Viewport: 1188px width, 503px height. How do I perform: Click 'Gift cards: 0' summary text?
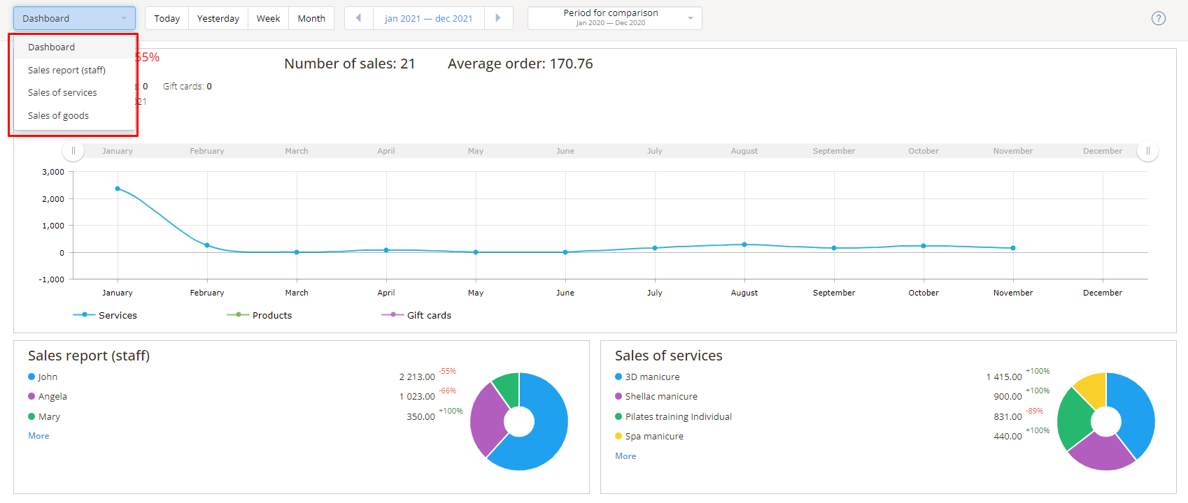(188, 87)
